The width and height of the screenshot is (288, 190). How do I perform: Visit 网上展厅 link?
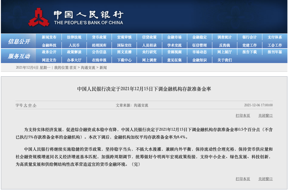[x=224, y=52]
